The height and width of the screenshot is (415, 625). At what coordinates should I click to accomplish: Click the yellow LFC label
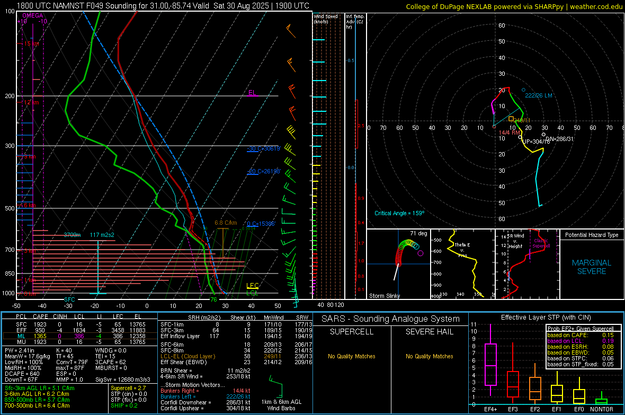[252, 285]
